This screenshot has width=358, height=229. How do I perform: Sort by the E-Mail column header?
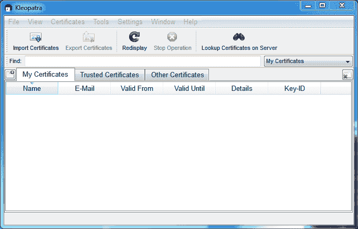[x=85, y=88]
